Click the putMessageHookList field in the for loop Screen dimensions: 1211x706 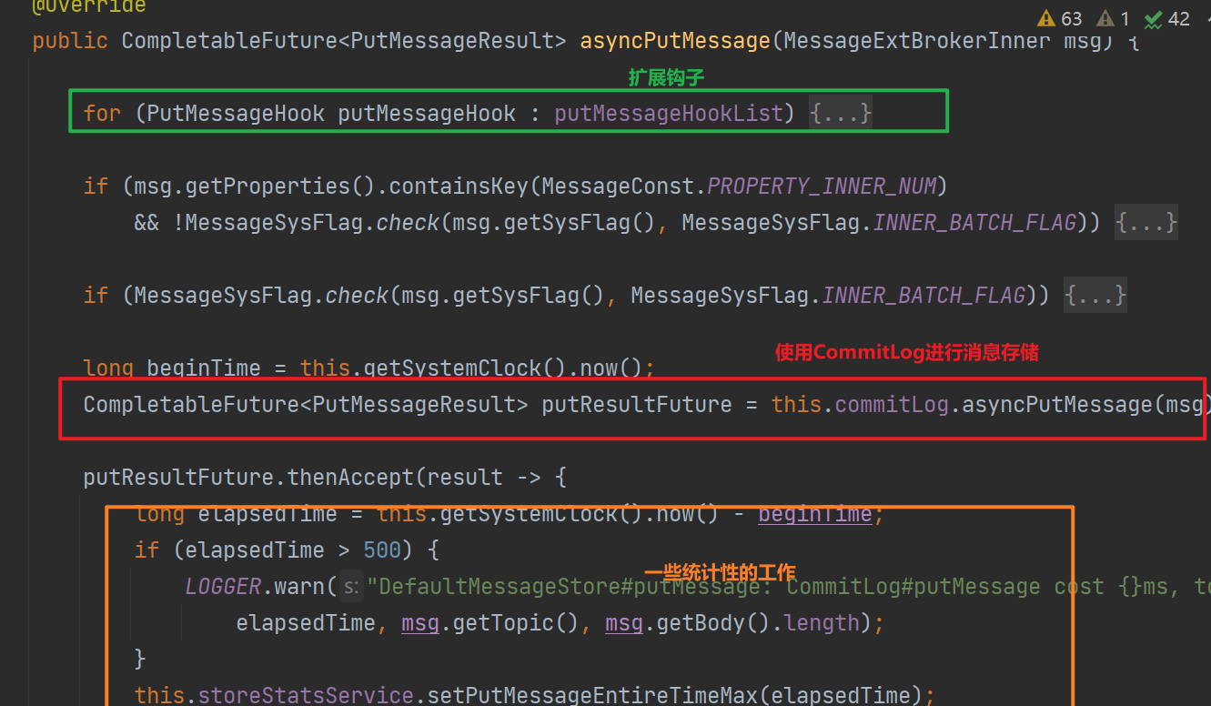[x=669, y=113]
